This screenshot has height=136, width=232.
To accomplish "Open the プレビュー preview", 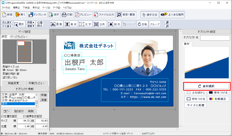I will pyautogui.click(x=83, y=15).
